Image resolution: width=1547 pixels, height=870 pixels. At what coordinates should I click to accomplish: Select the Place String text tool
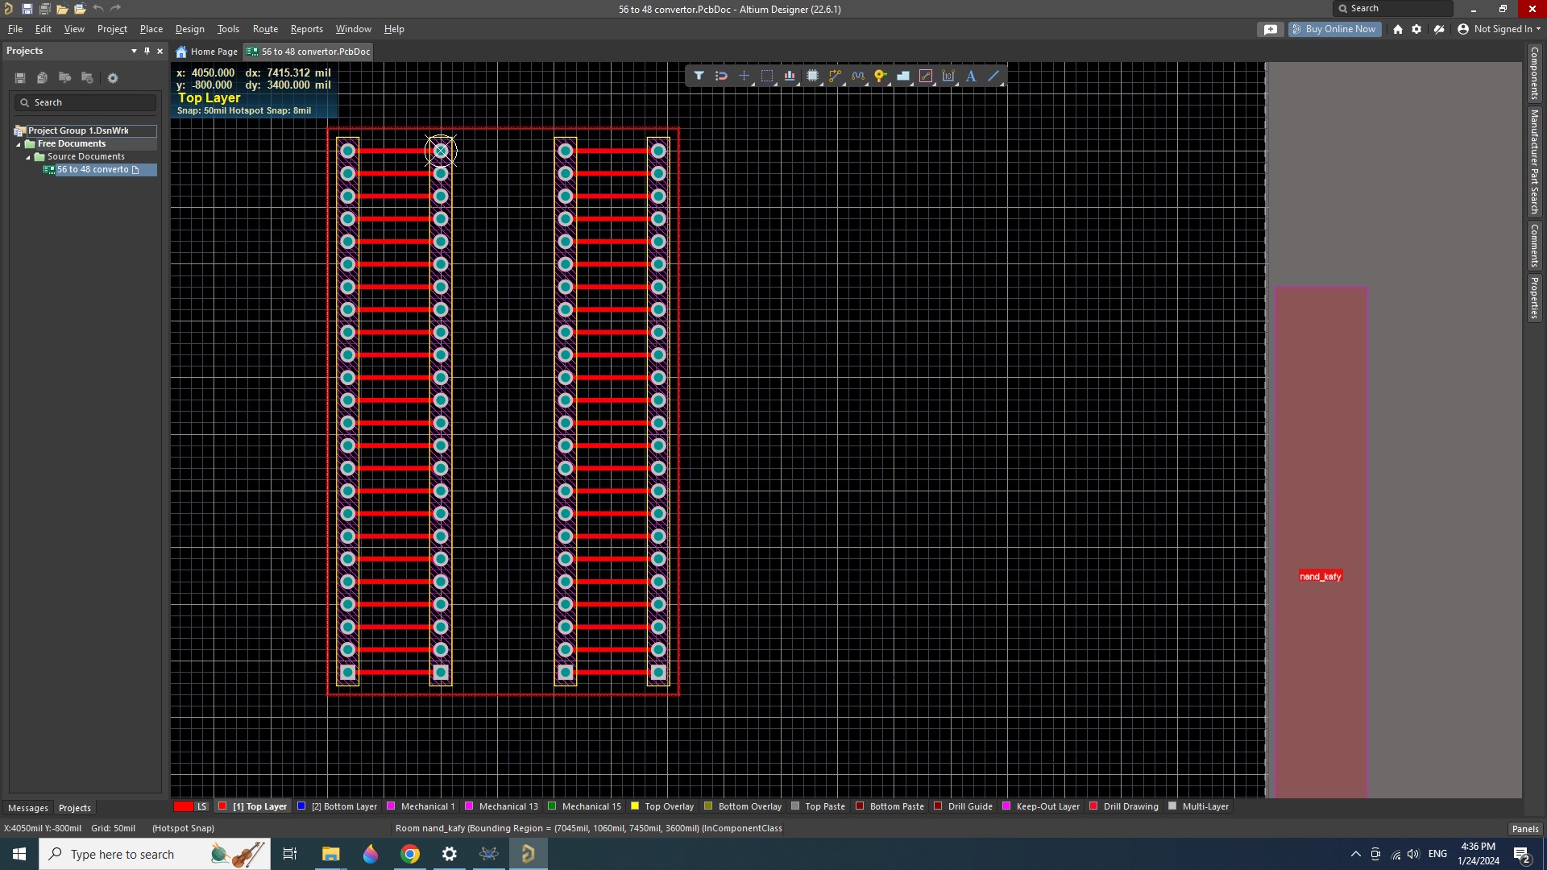point(971,76)
